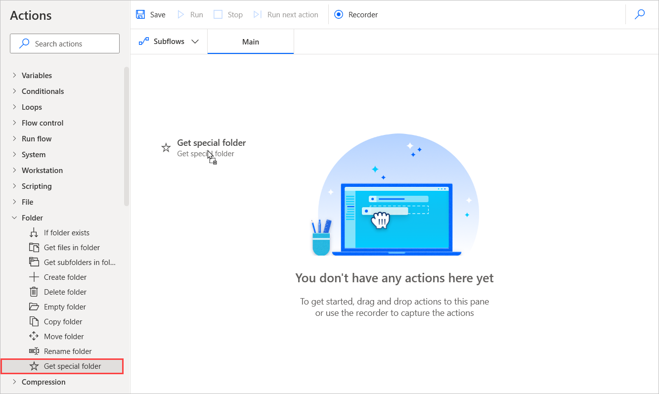Screen dimensions: 659x394
Task: Select the 'Empty folder' action text
Action: click(x=65, y=306)
